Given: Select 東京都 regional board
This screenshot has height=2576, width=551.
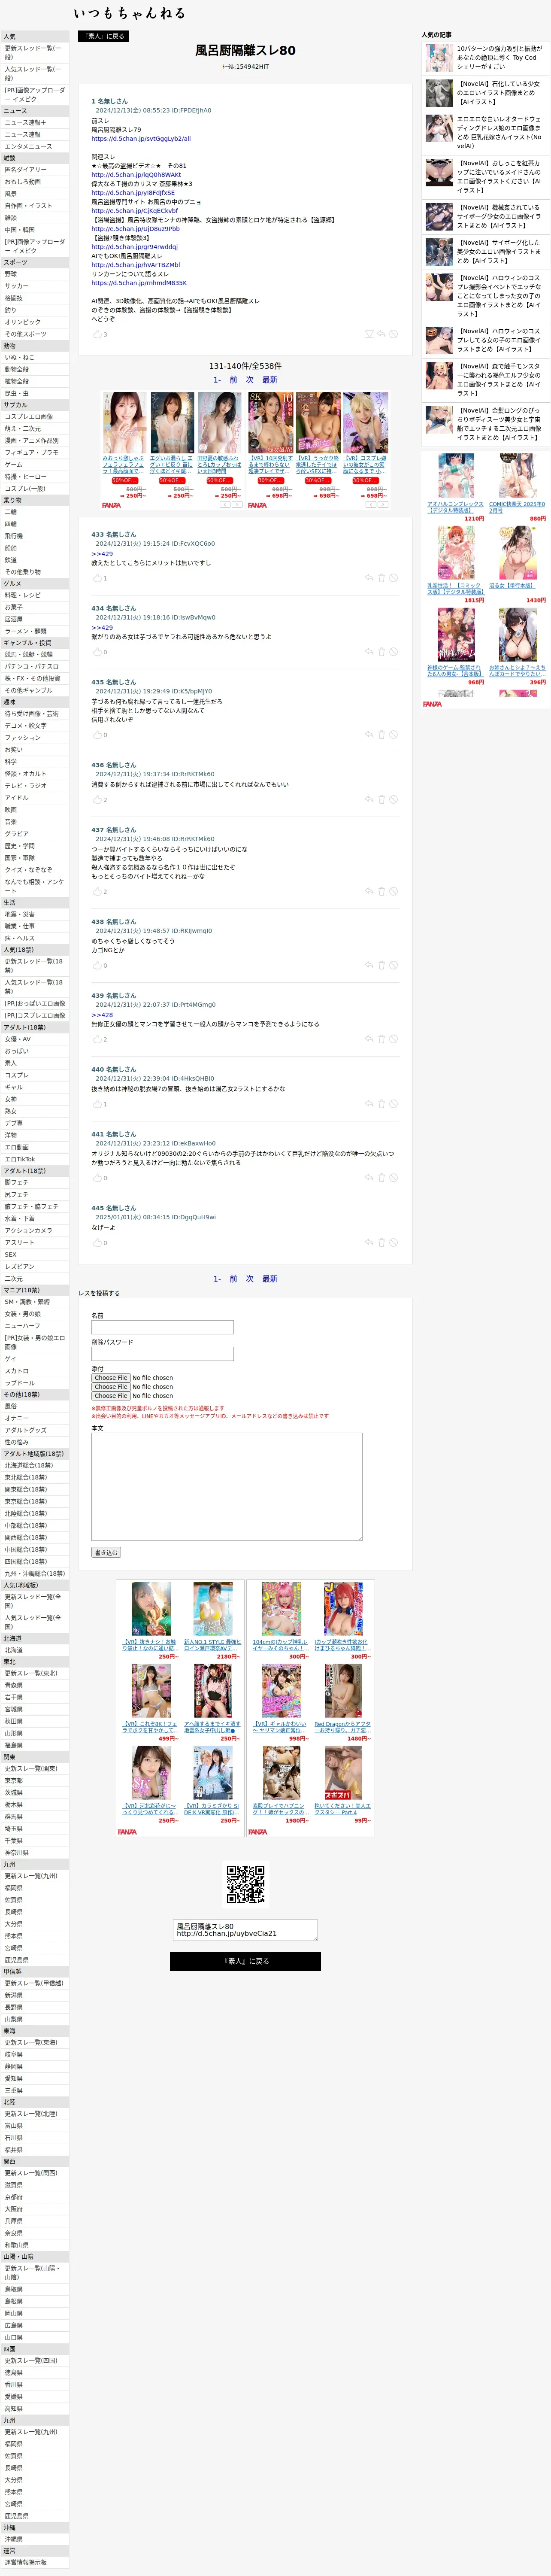Looking at the screenshot, I should click(35, 1781).
